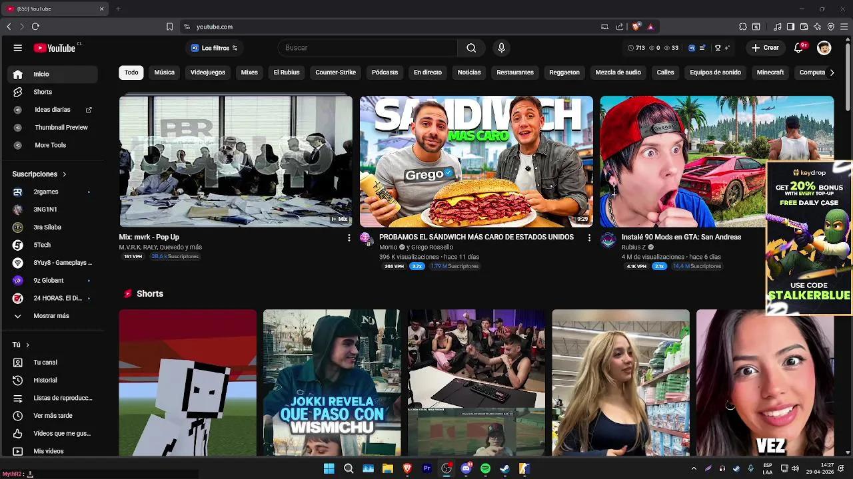
Task: Open Brave VPN shield icon
Action: pos(830,27)
